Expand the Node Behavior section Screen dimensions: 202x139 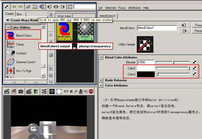coord(101,80)
